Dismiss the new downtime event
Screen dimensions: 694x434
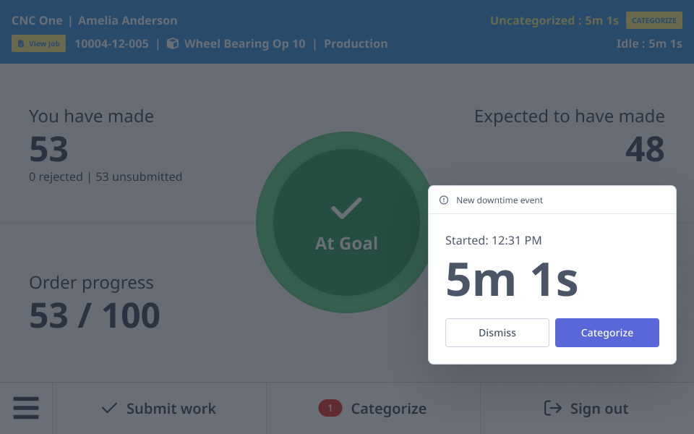(497, 333)
